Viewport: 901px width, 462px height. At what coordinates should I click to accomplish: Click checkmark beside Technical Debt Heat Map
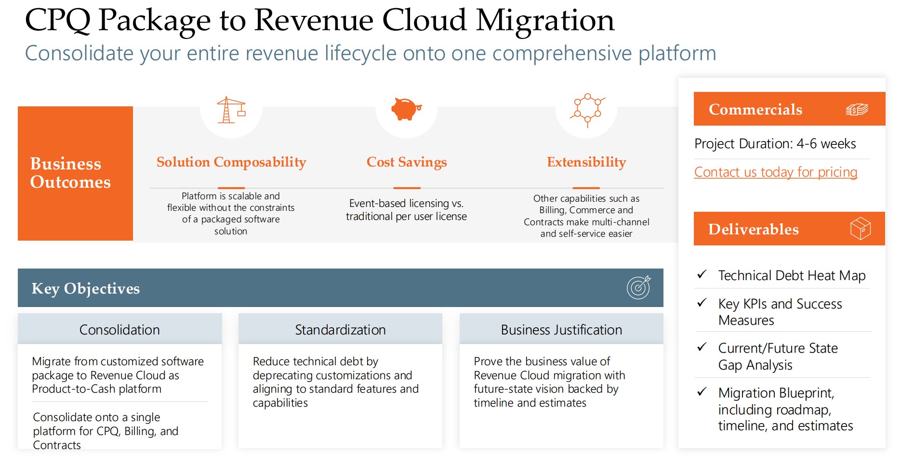pos(702,274)
